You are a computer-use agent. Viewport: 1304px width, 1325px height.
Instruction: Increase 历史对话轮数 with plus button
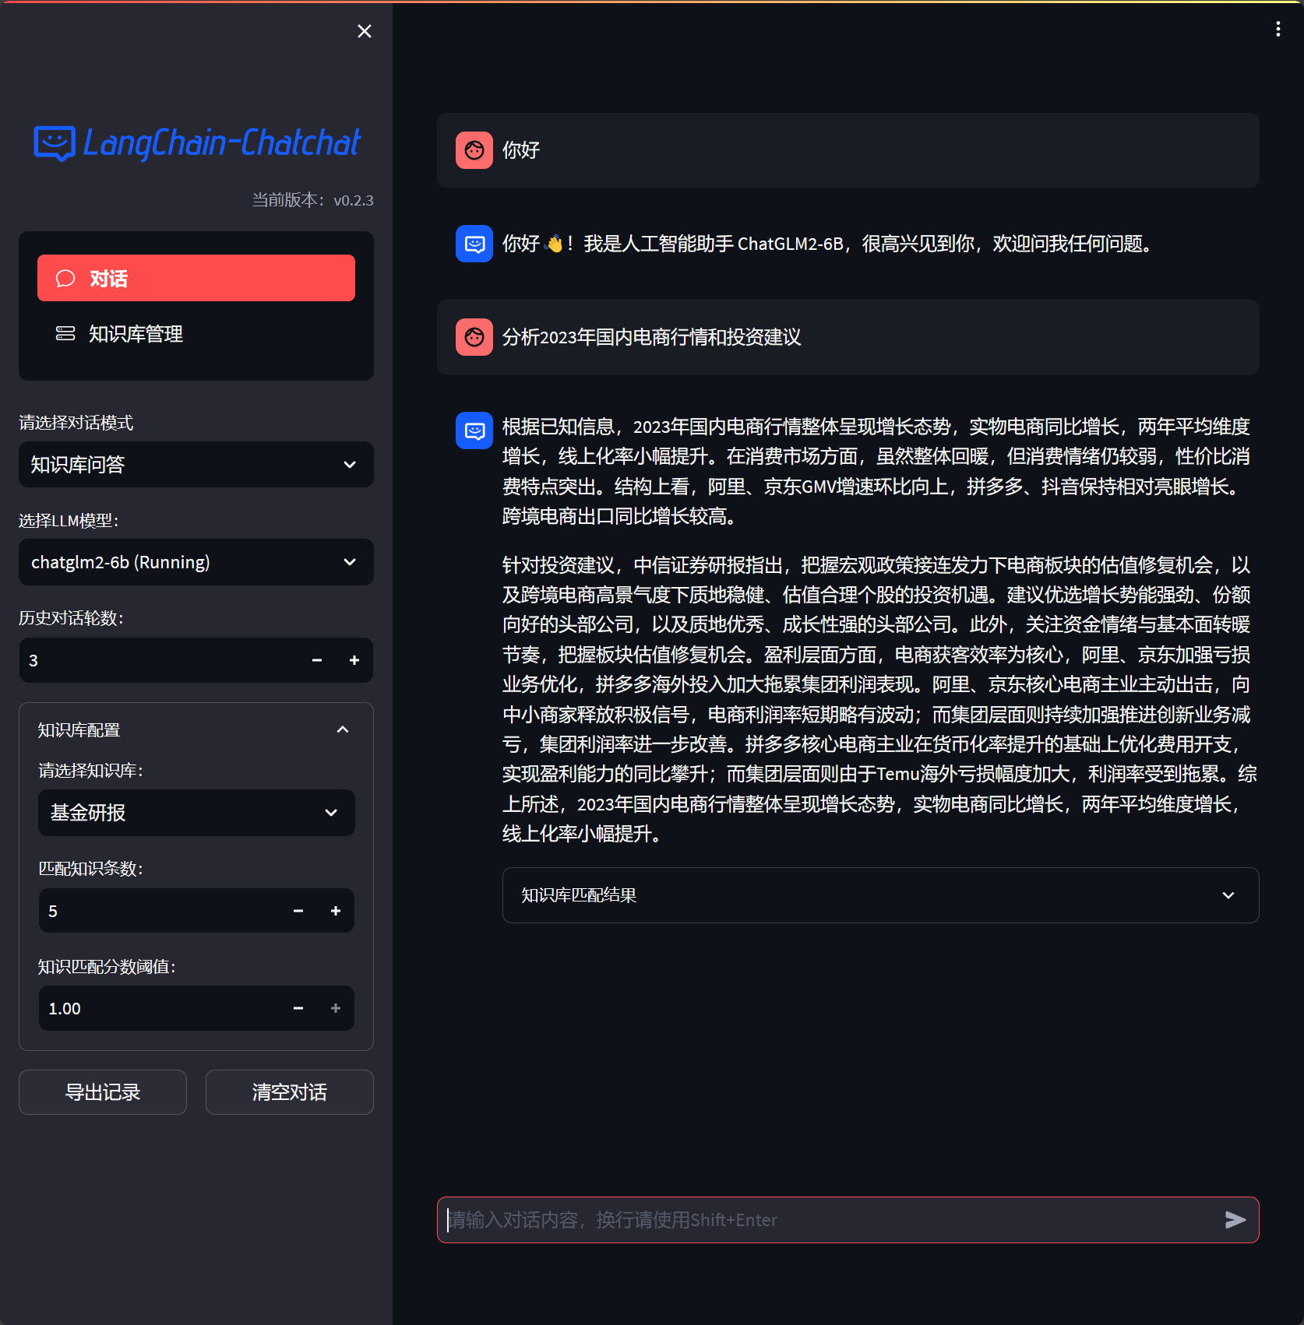[354, 660]
